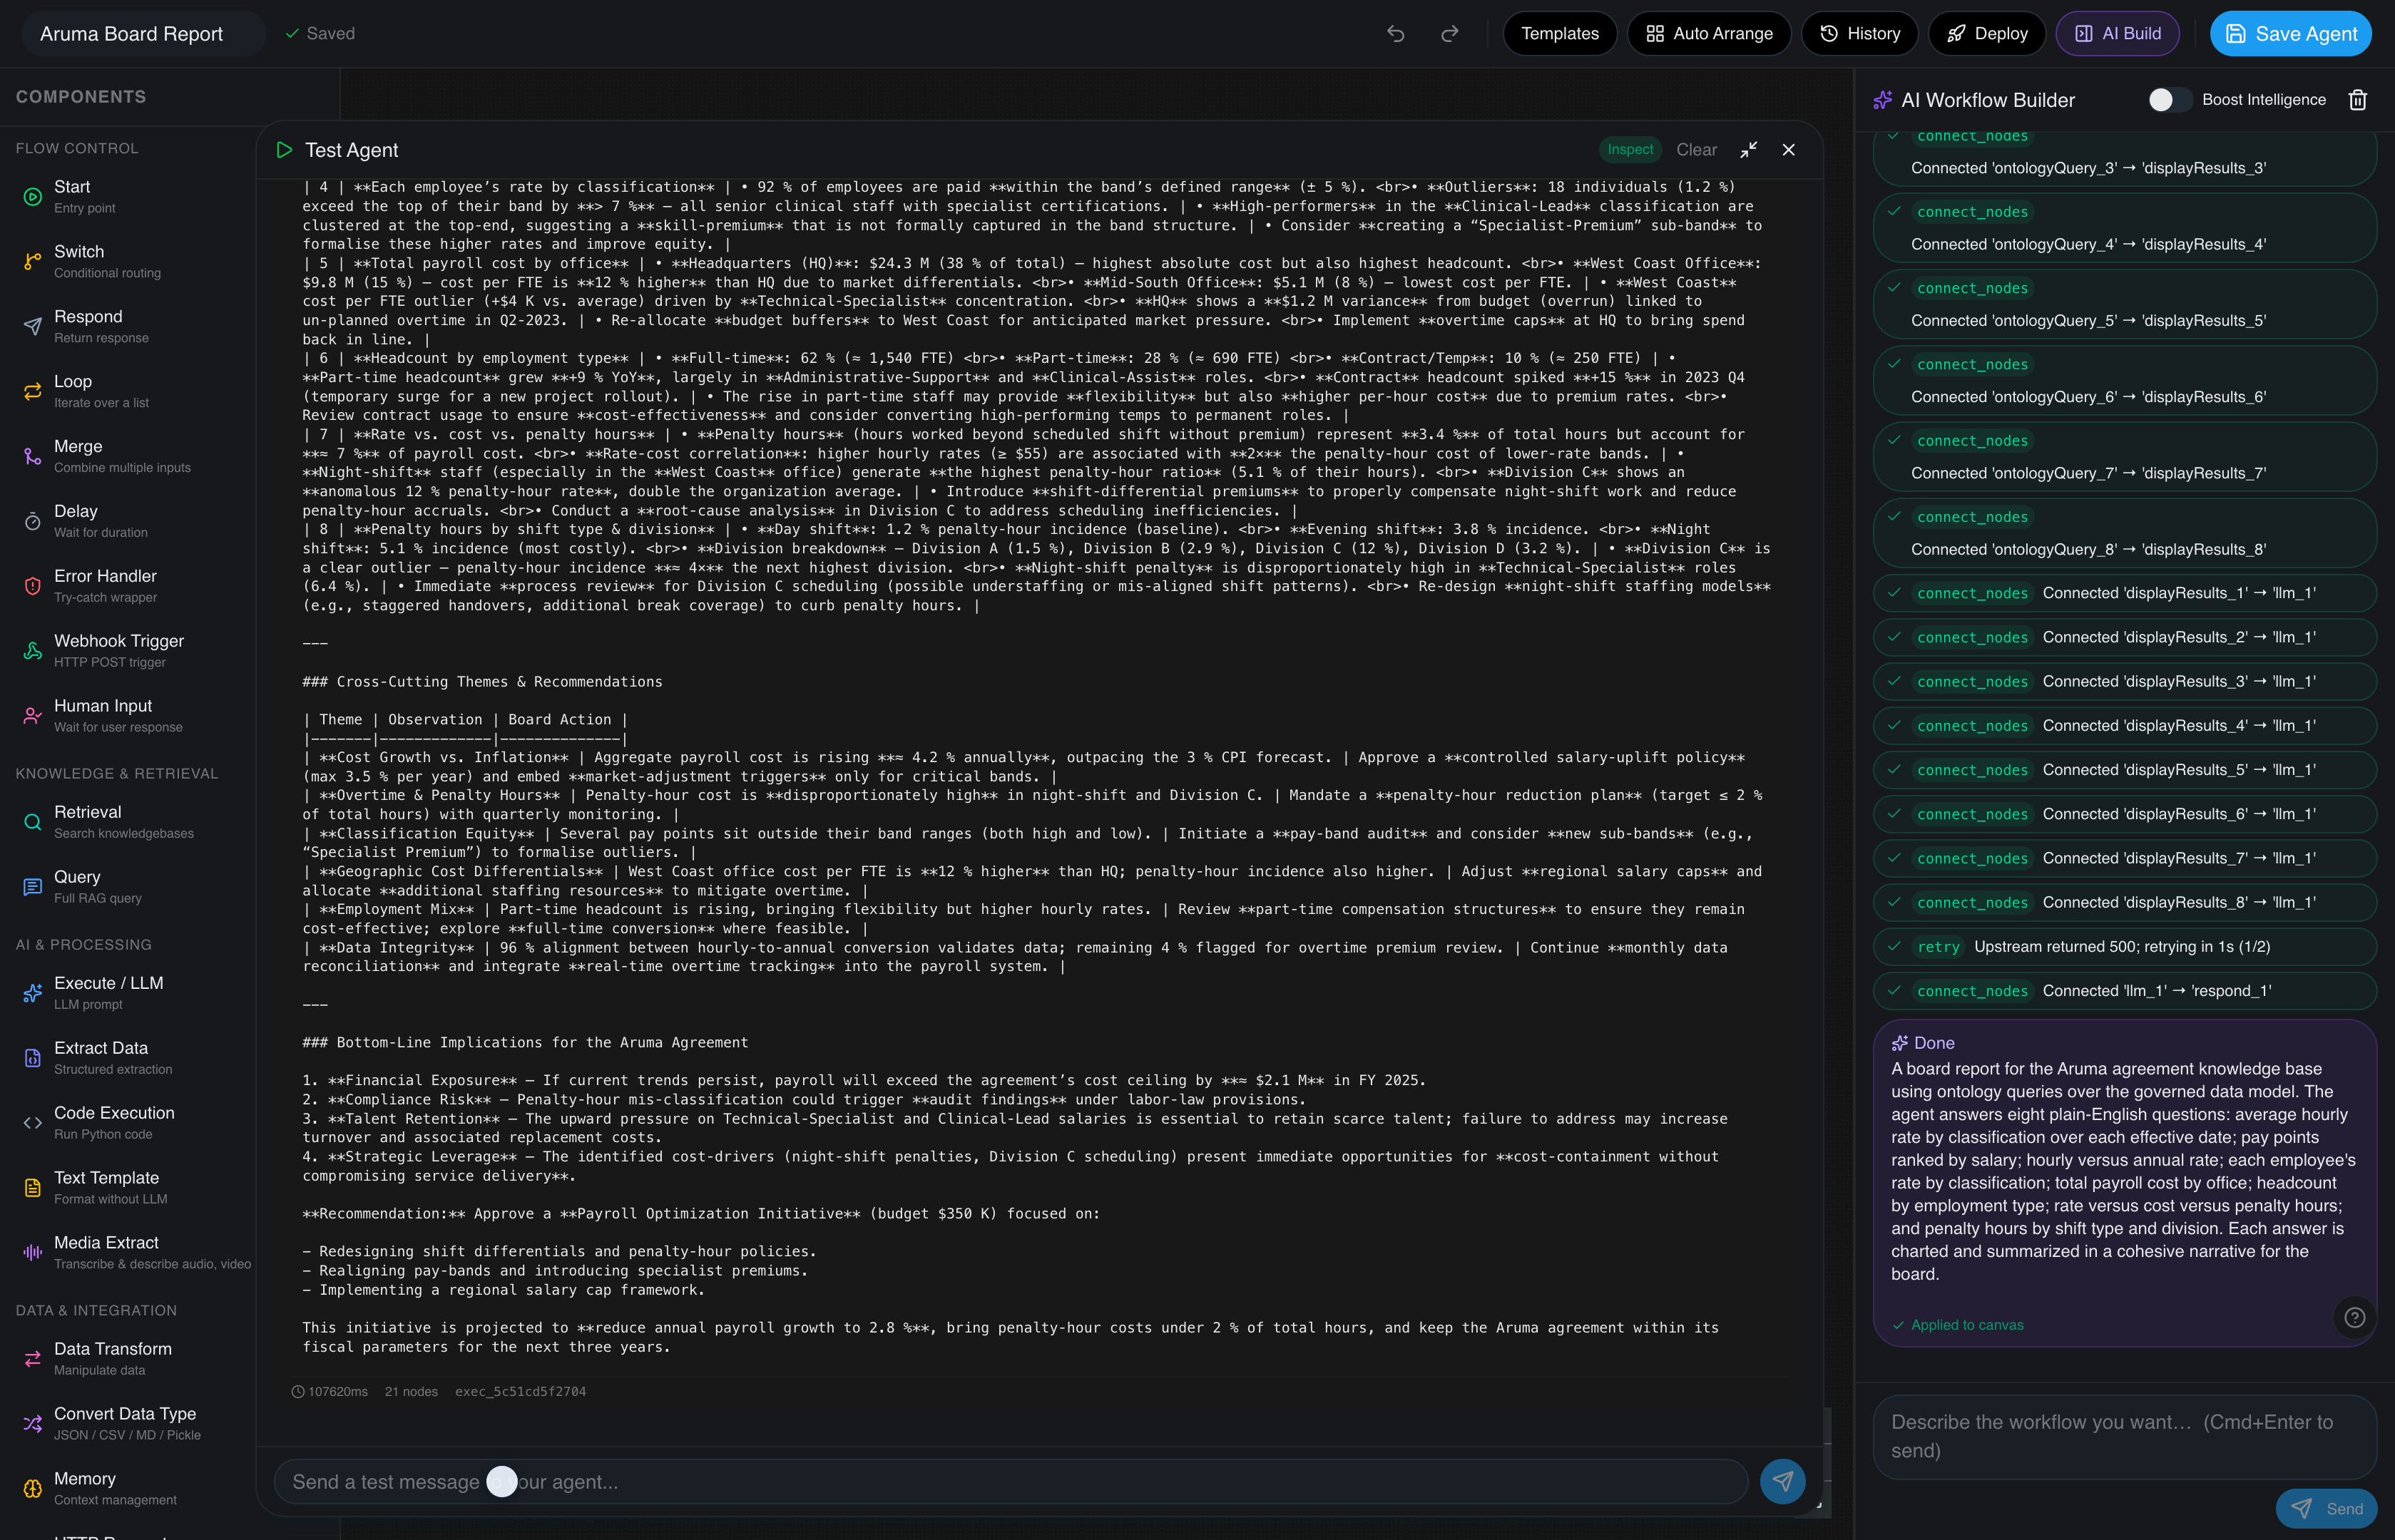Select the Merge component

[128, 457]
